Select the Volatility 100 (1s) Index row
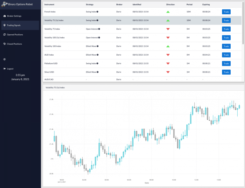Screen dimensions: 245x188 coord(128,38)
